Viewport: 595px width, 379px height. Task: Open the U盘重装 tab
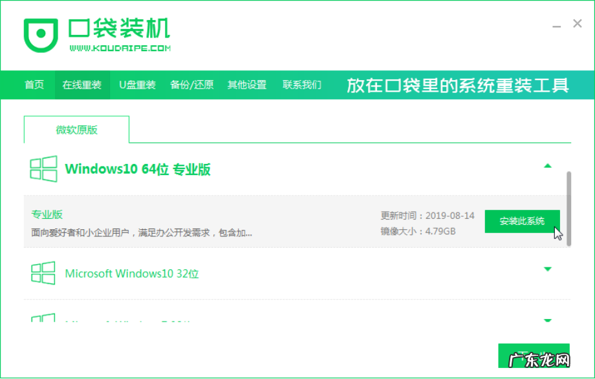[x=137, y=84]
